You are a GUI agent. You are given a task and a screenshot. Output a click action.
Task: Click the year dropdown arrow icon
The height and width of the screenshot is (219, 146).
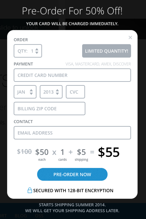coord(57,92)
